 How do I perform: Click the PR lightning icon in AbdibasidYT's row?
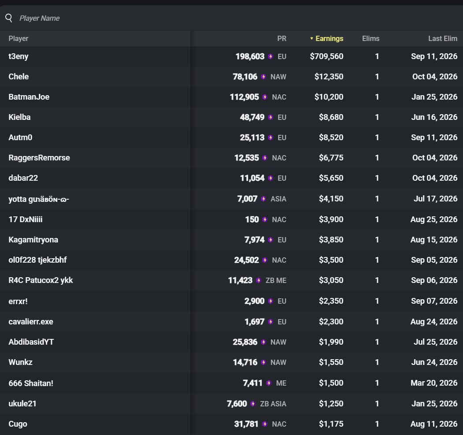(263, 342)
